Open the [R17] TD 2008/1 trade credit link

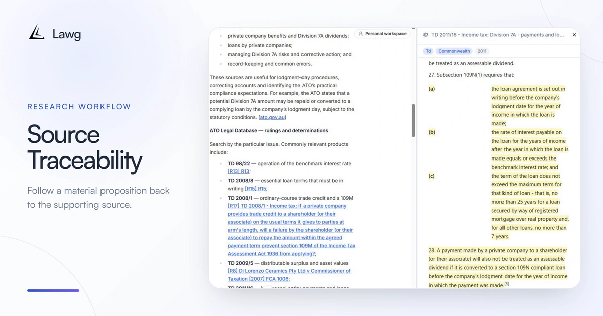(x=291, y=230)
